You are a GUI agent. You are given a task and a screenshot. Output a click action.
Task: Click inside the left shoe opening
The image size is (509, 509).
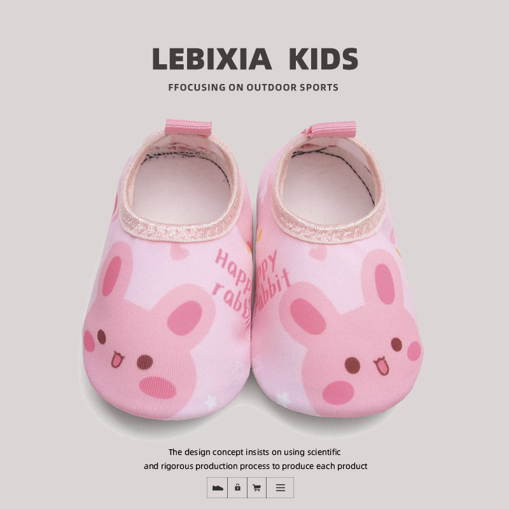[182, 186]
